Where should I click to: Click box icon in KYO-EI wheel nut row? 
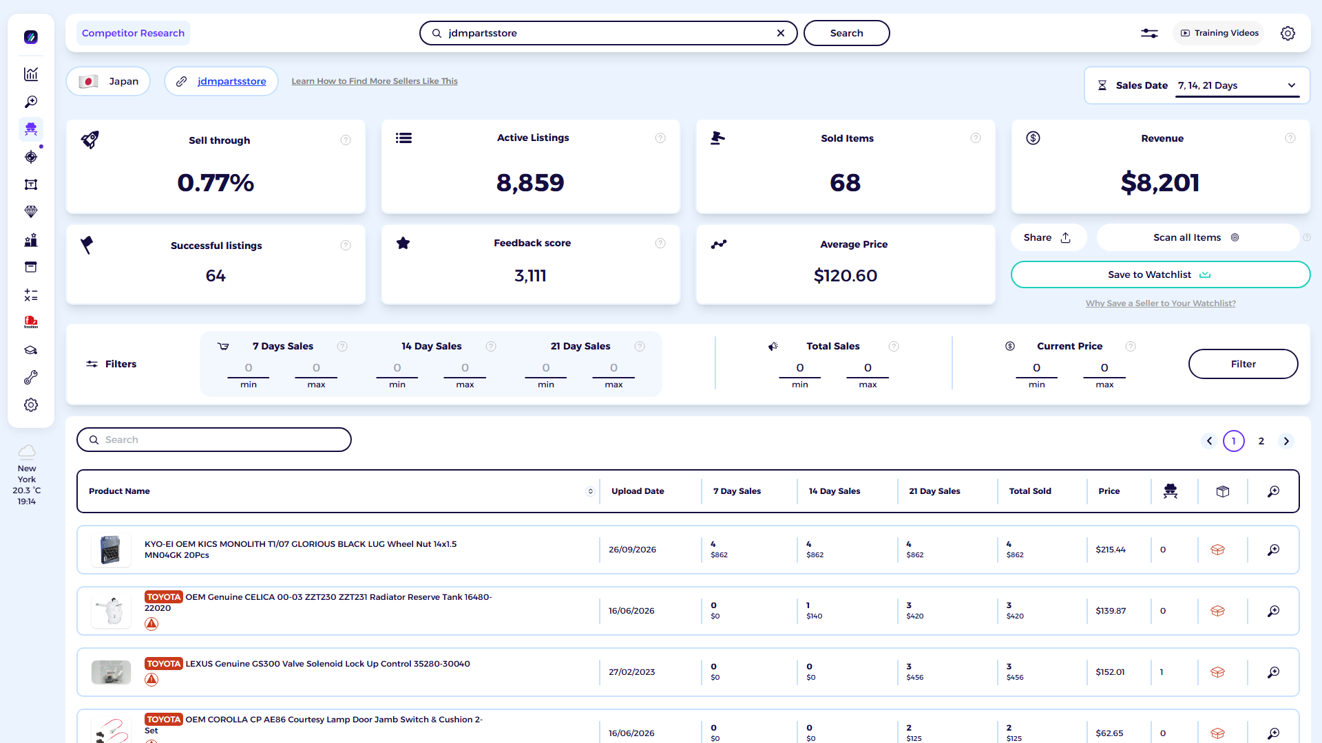pyautogui.click(x=1218, y=550)
